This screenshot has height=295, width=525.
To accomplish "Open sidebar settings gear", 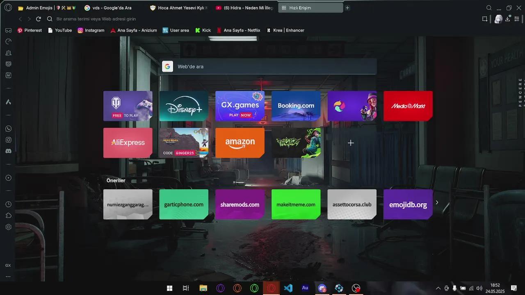I will coord(8,227).
